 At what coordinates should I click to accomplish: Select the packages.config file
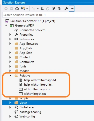(30, 112)
